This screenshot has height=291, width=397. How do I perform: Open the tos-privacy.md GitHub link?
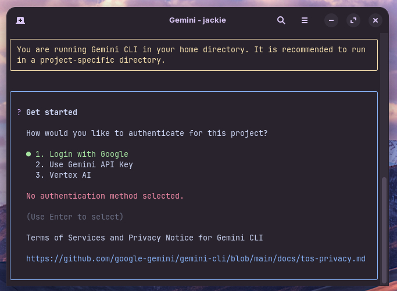coord(195,258)
